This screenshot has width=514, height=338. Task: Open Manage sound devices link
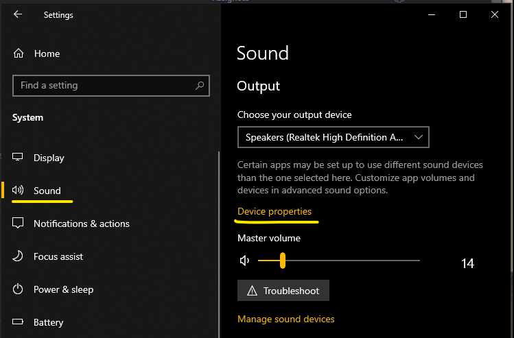click(x=286, y=319)
